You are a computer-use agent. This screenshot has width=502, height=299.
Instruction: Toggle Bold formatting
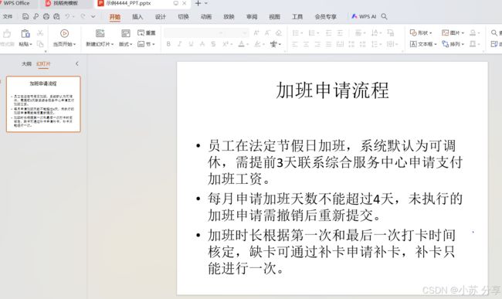168,44
